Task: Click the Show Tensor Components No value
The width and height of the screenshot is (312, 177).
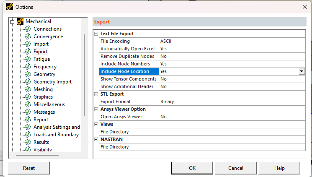Action: pos(232,79)
